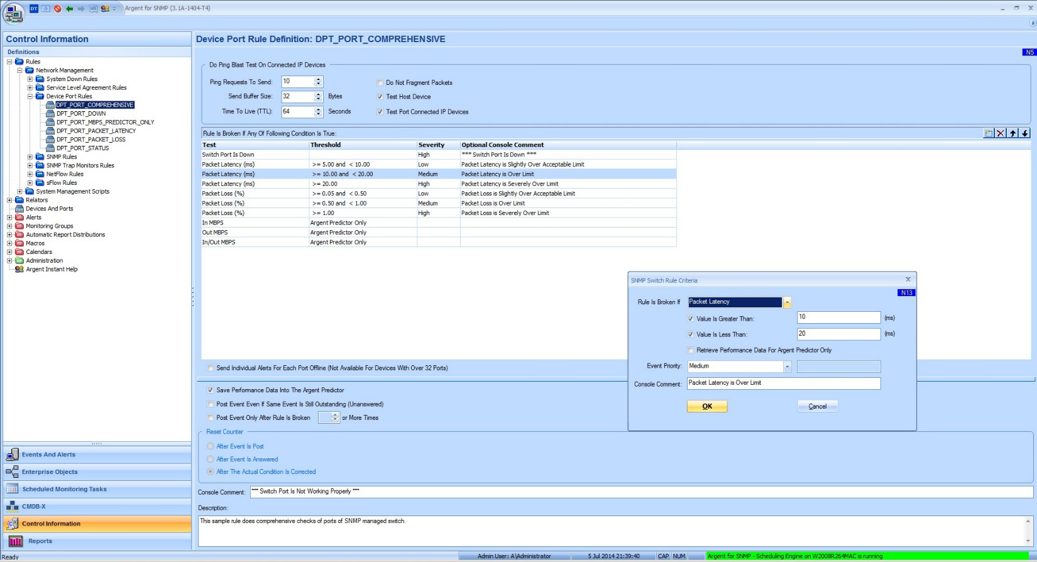Toggle Value Is Less Than checkbox
This screenshot has width=1037, height=562.
point(691,334)
